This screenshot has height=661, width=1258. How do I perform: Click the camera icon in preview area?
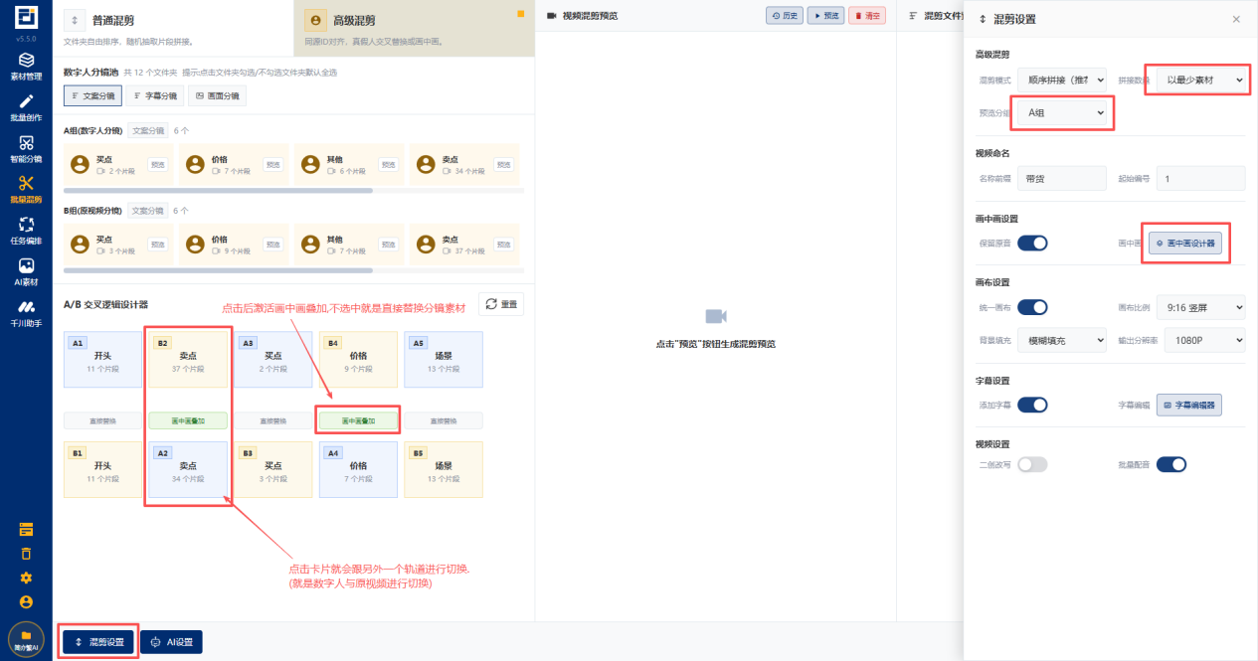(x=715, y=316)
